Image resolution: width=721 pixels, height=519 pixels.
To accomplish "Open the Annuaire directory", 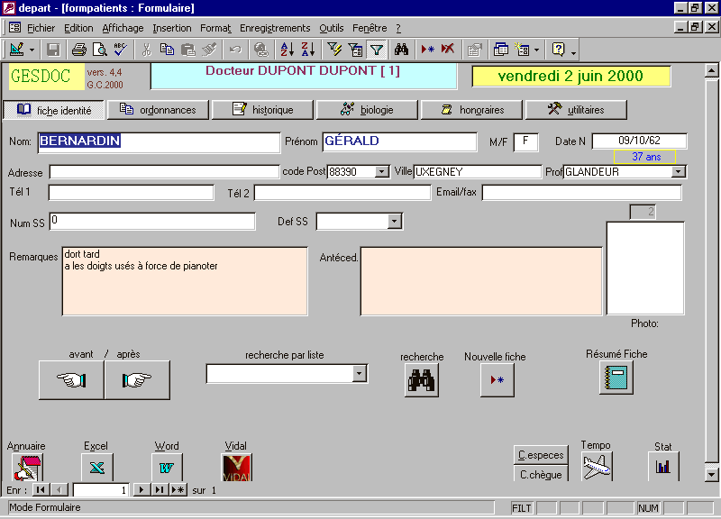I will coord(27,468).
